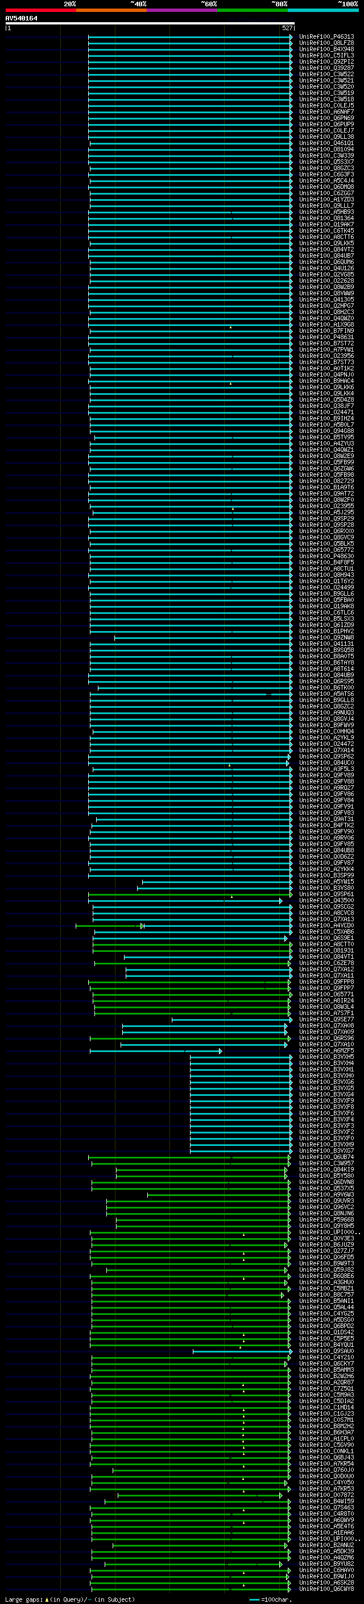Select the UniRef100_C5XAB6 label

[x=326, y=932]
